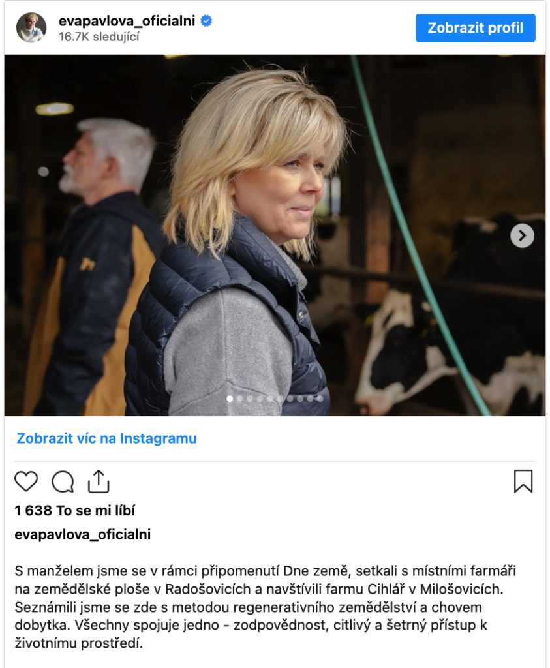Click the 16.7K sledující follower count
The width and height of the screenshot is (550, 668).
coord(99,37)
